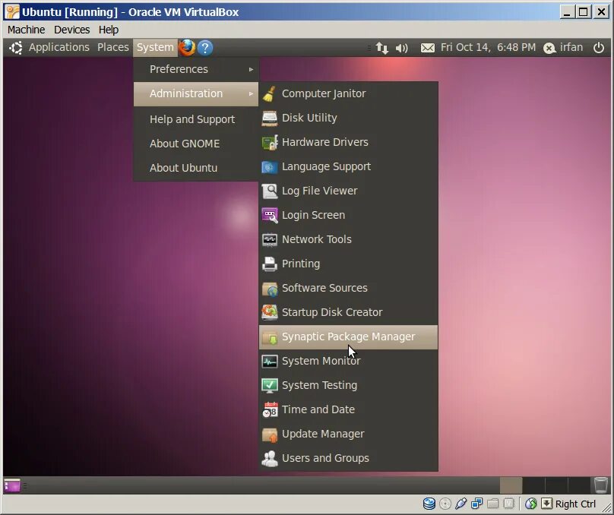614x515 pixels.
Task: Open the Places menu
Action: (x=112, y=47)
